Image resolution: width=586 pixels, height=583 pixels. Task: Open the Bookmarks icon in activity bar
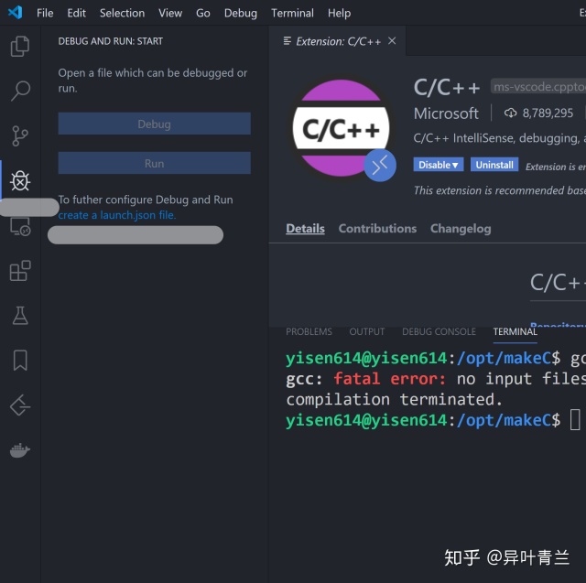tap(20, 361)
